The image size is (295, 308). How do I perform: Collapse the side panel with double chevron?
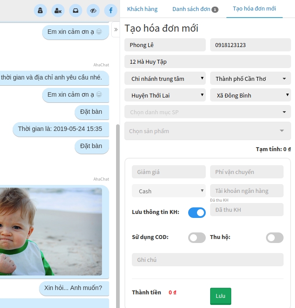[x=116, y=29]
